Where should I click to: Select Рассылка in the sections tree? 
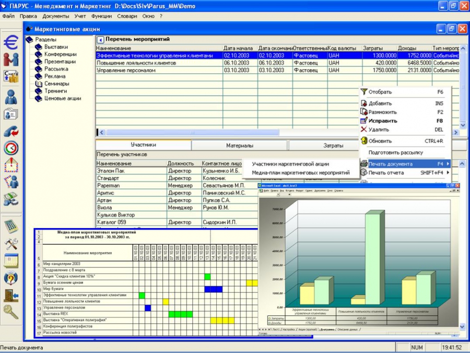click(x=56, y=69)
